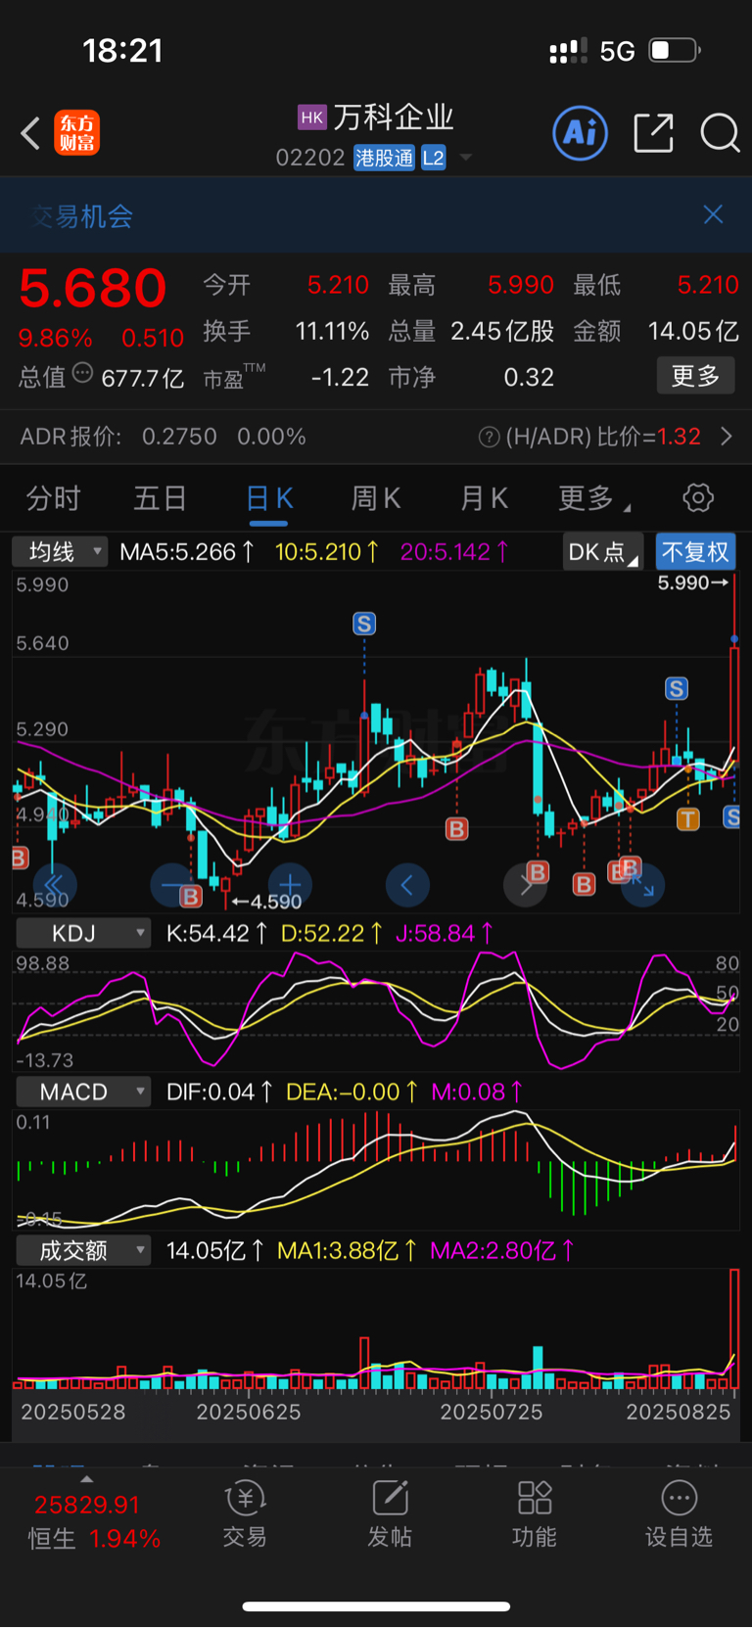Tap the 东方财富 app logo
Image resolution: width=752 pixels, height=1628 pixels.
click(x=77, y=133)
